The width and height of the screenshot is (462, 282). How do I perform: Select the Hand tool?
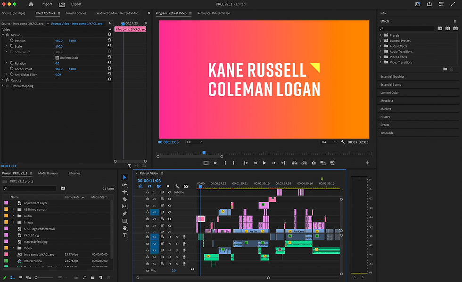[x=124, y=228]
